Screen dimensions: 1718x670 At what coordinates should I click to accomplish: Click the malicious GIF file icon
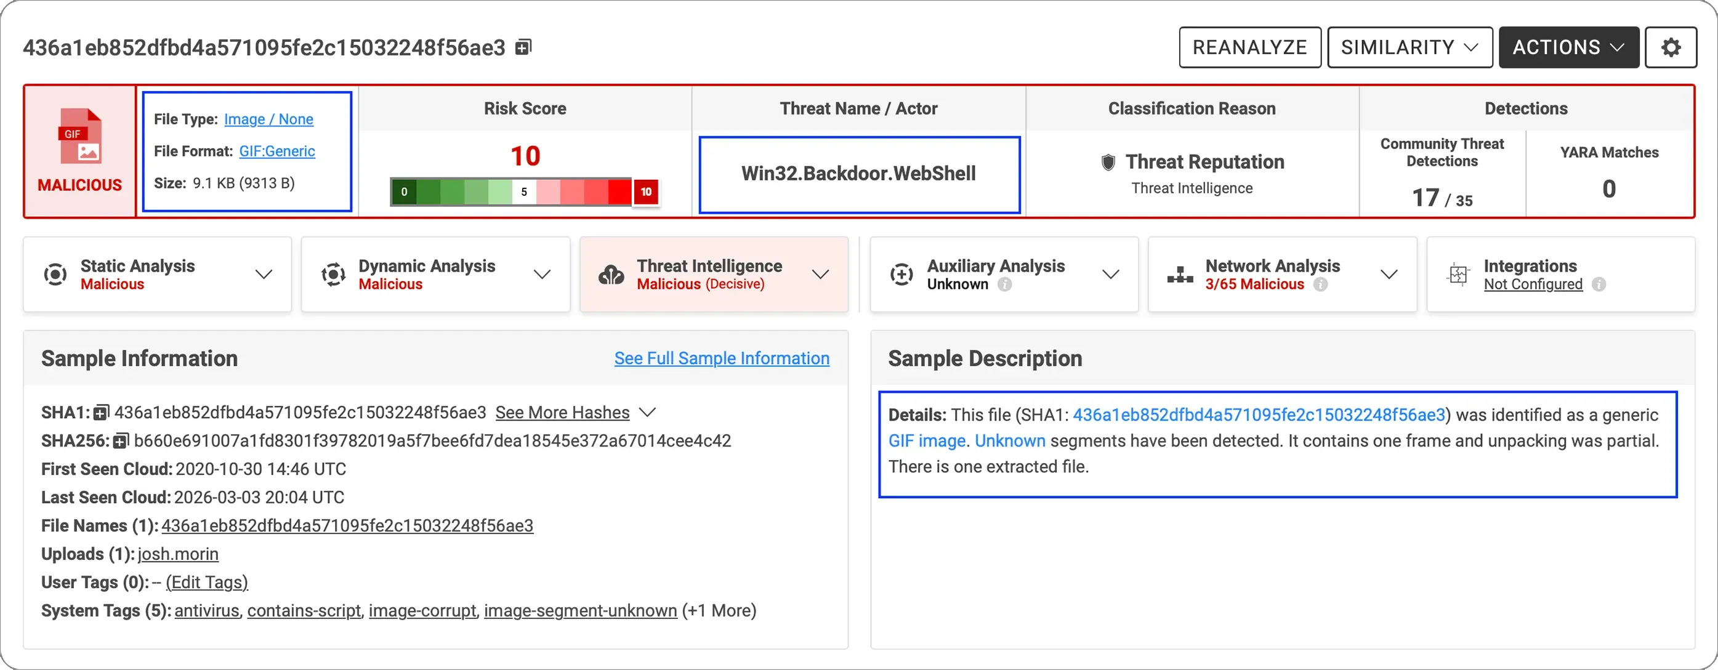(x=79, y=136)
